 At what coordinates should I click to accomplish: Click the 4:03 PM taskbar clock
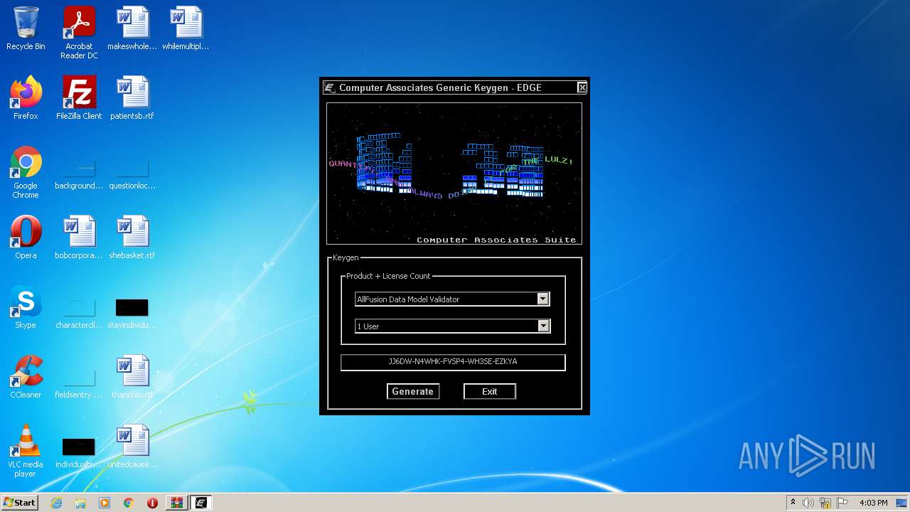point(874,503)
